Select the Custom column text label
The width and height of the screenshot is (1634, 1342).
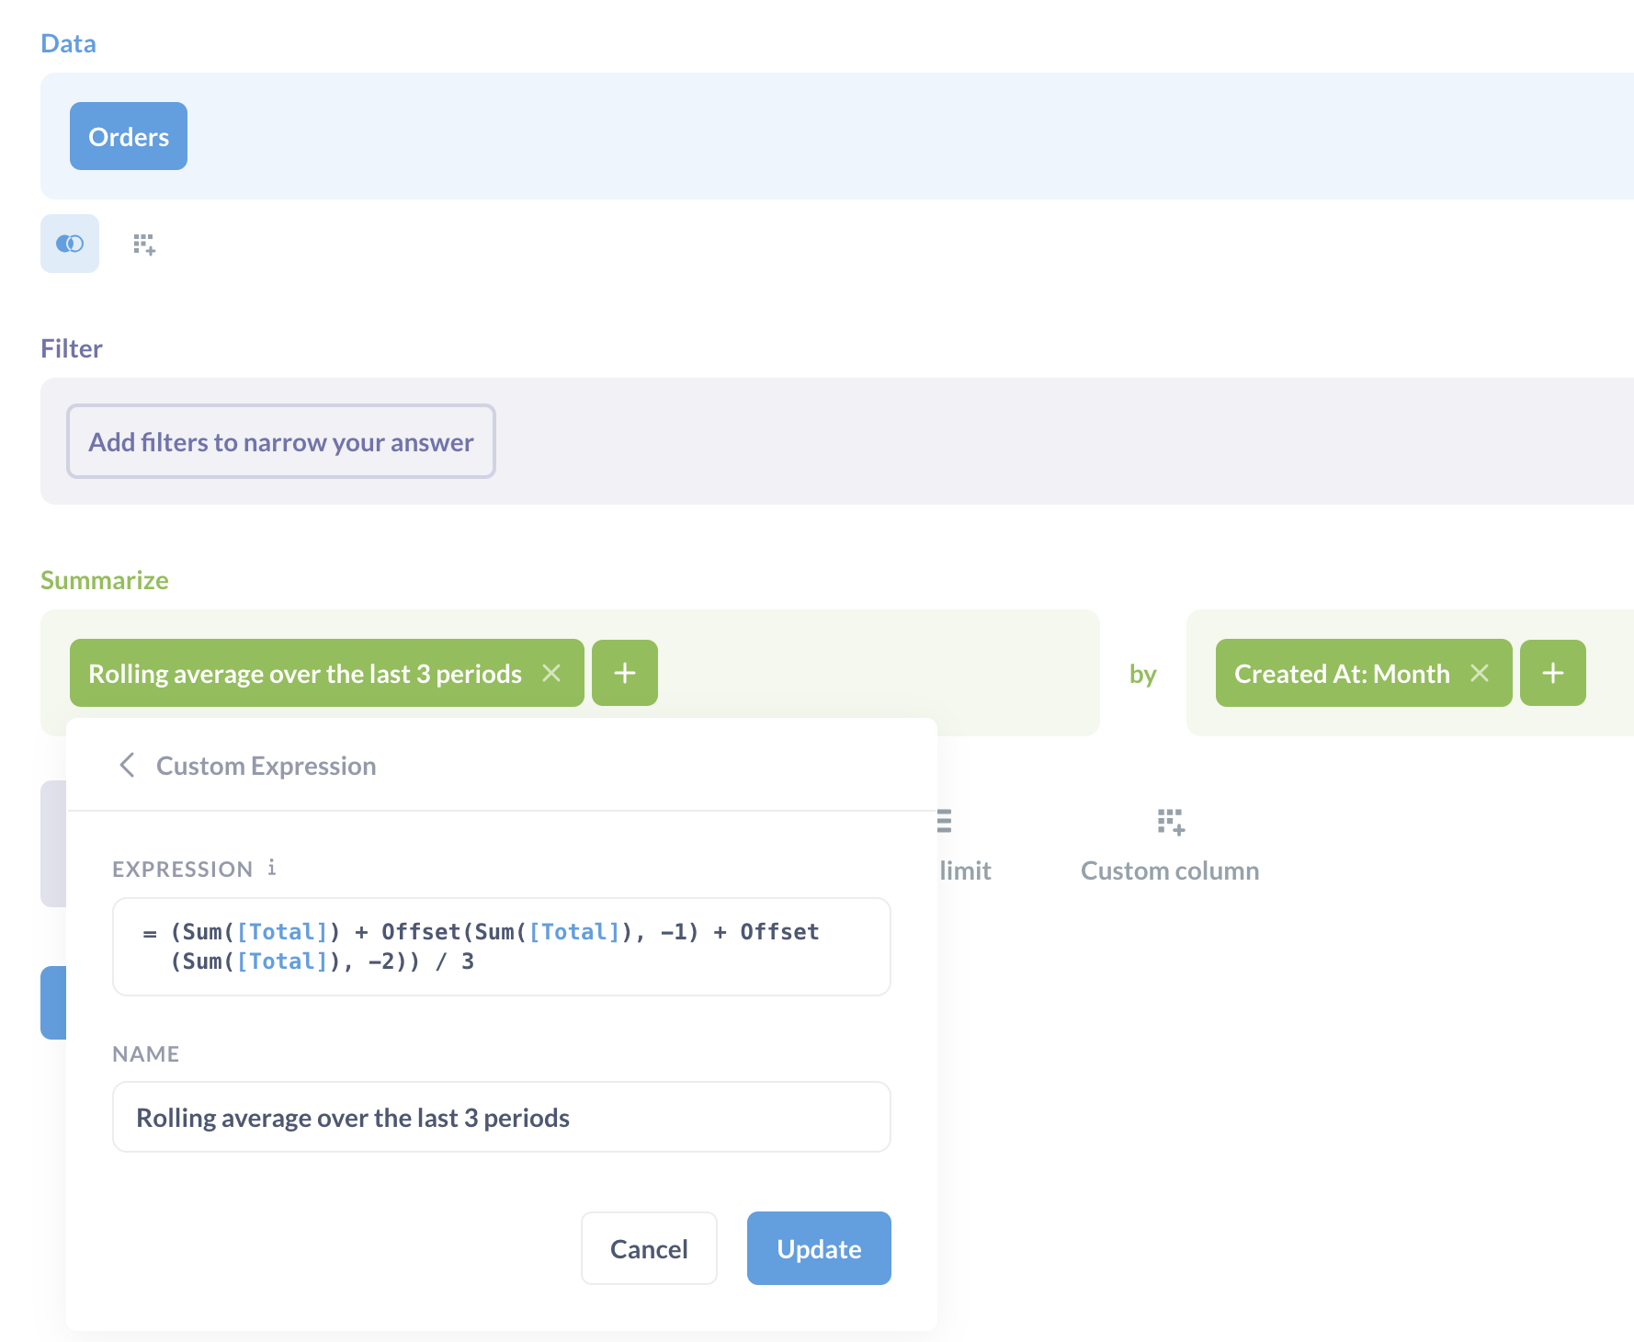click(1169, 870)
